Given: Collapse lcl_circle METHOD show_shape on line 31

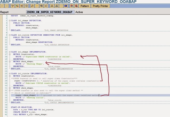Looking at the screenshot, I should point(10,88).
